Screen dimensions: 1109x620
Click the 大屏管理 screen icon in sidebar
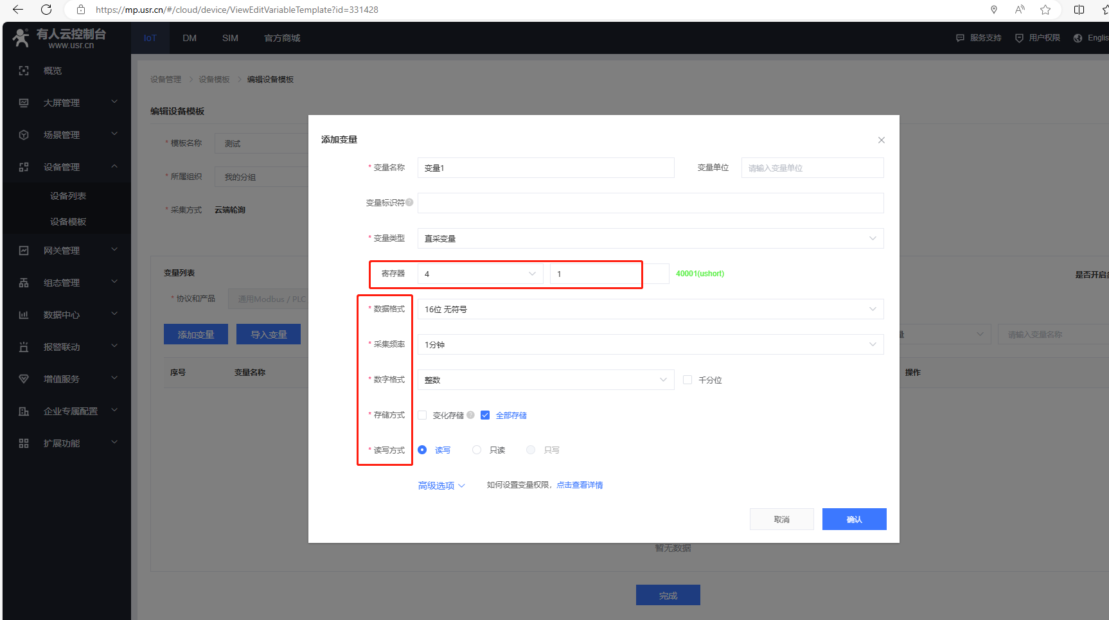24,103
